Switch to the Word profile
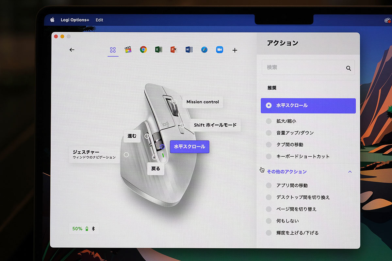This screenshot has height=261, width=392. tap(189, 50)
